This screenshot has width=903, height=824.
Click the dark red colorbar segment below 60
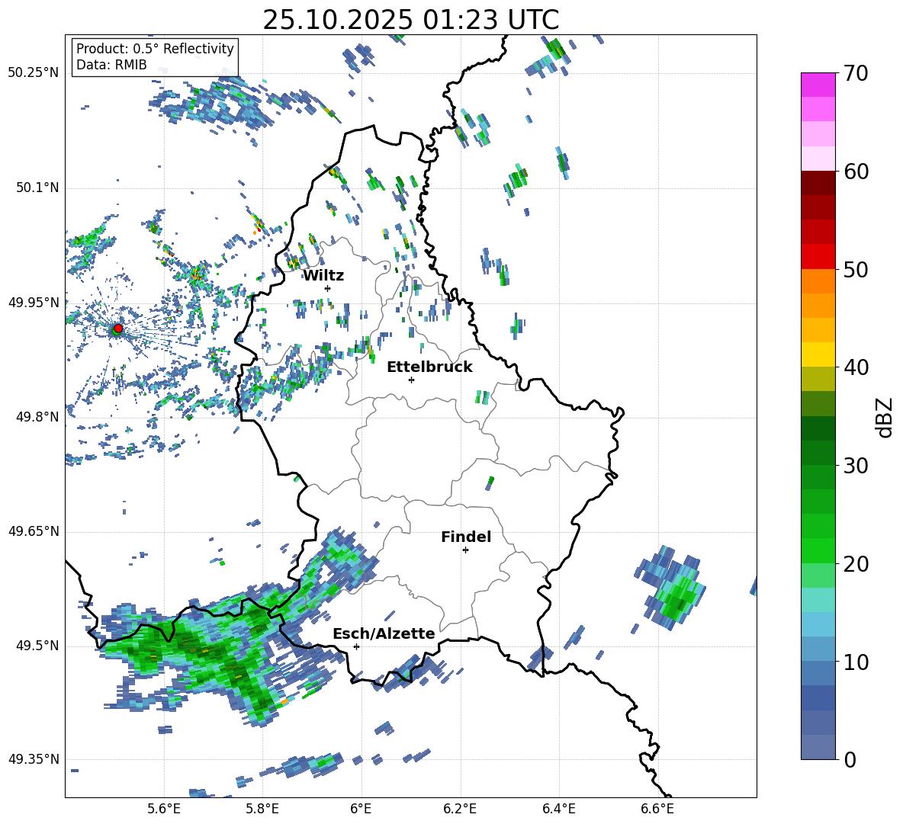click(818, 183)
